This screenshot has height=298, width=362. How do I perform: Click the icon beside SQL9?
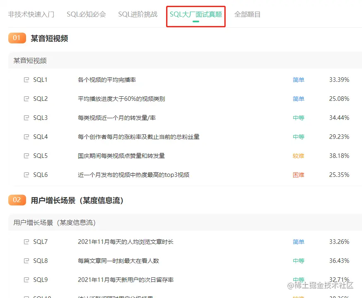(x=26, y=280)
